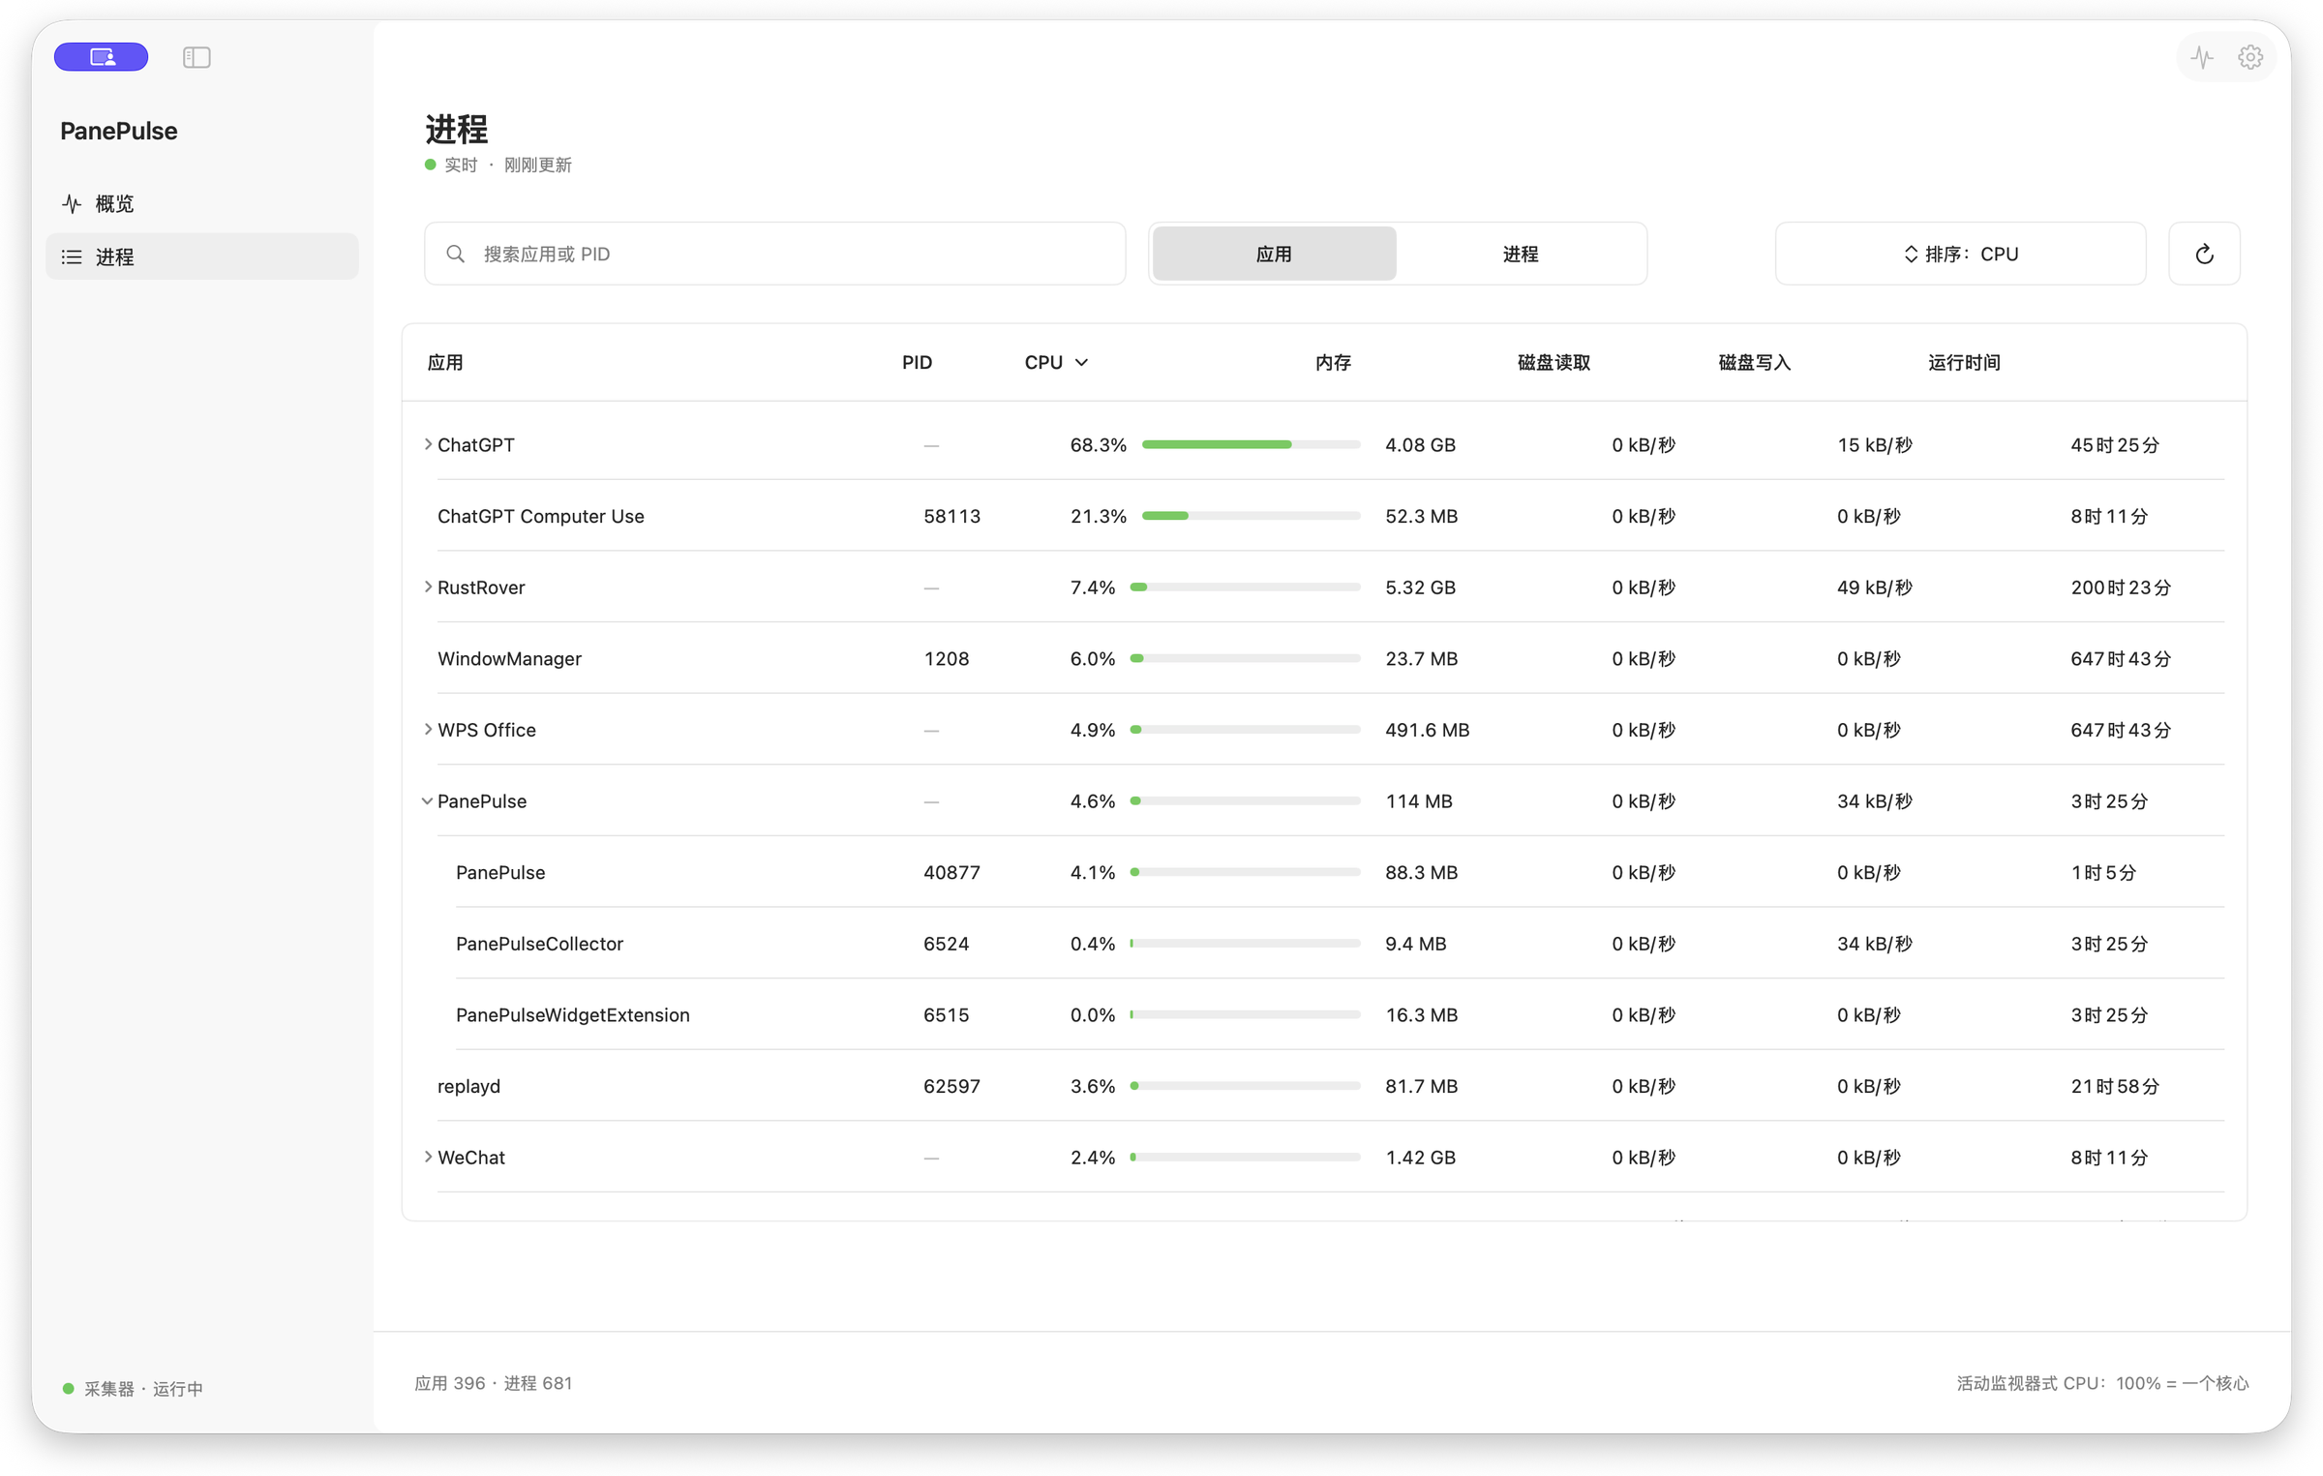Click the 采集器 · 运行中 status
The width and height of the screenshot is (2323, 1476).
[x=134, y=1388]
